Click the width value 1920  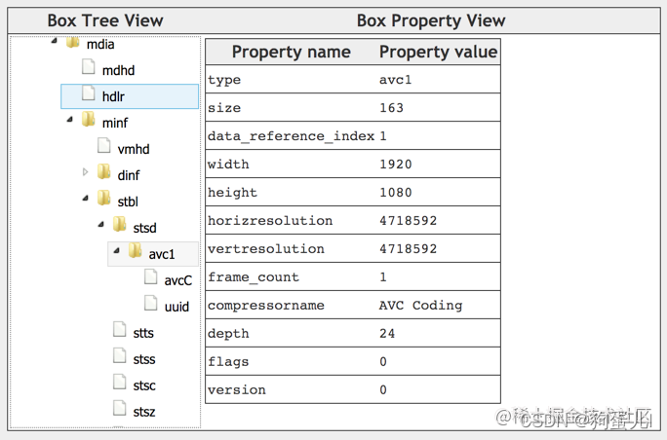(396, 164)
